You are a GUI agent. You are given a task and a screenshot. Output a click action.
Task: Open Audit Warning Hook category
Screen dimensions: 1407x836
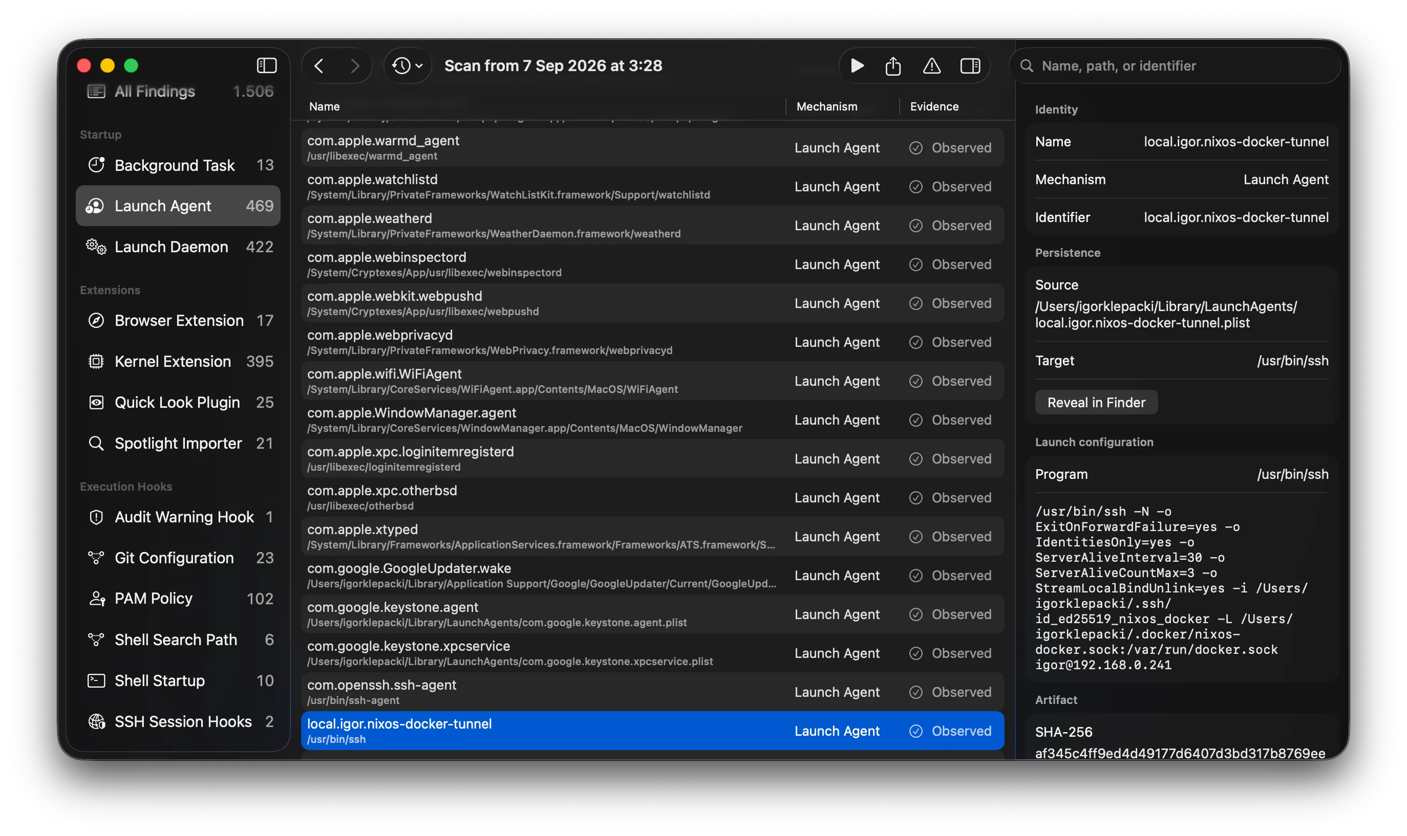[178, 517]
